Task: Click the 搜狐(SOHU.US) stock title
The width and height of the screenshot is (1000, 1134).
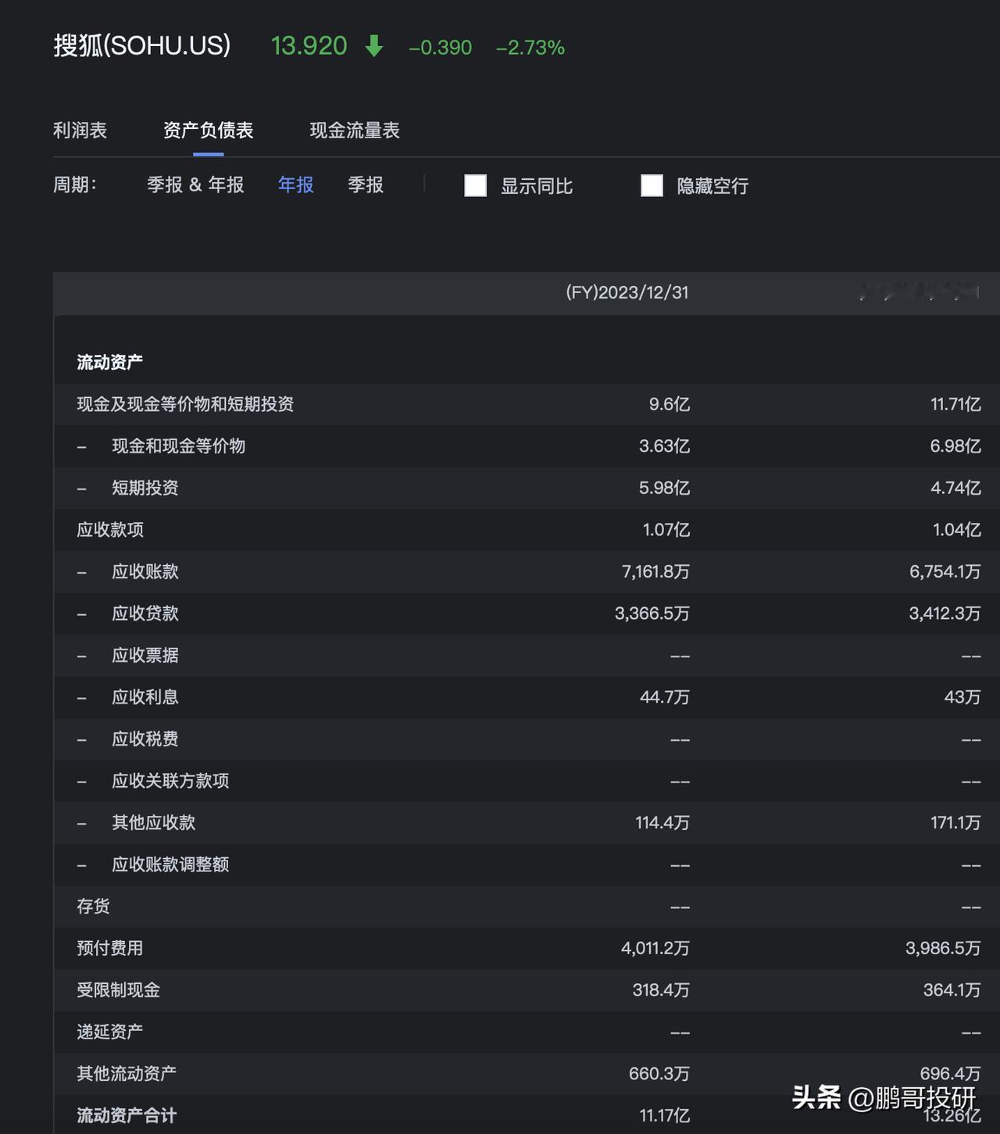Action: (142, 45)
